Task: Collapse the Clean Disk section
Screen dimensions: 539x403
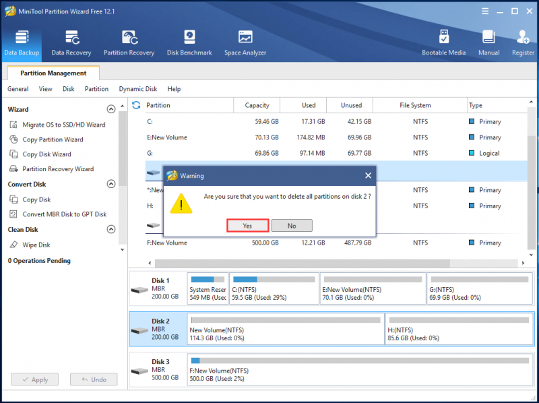Action: [111, 229]
